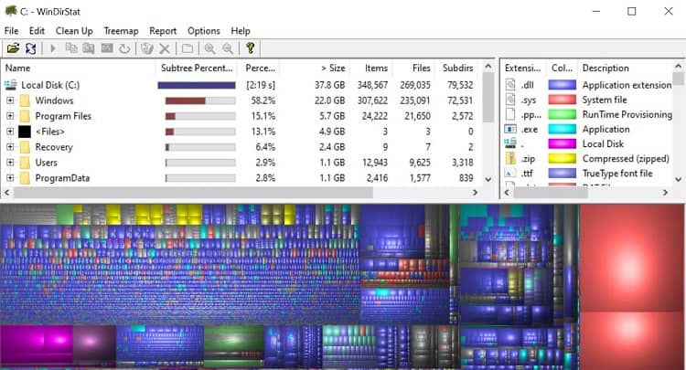Image resolution: width=686 pixels, height=370 pixels.
Task: Click the Program Files folder icon
Action: pos(25,116)
